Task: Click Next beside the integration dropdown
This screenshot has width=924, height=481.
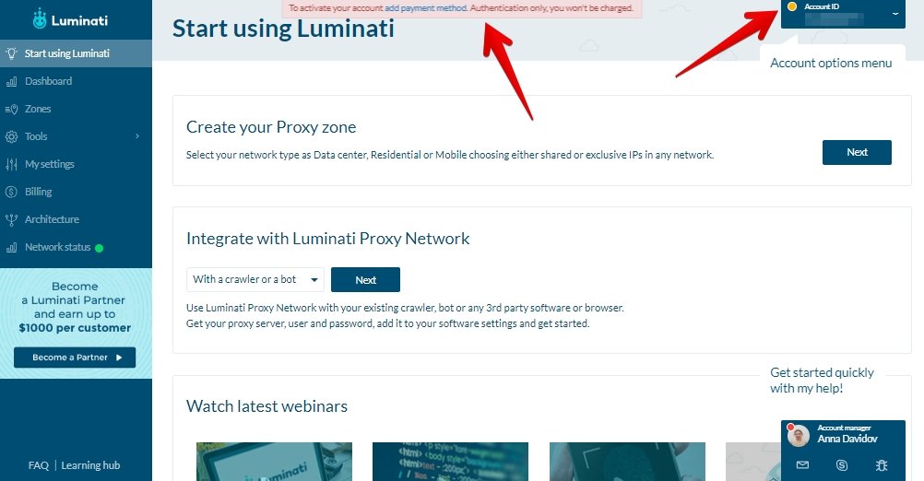Action: pyautogui.click(x=365, y=279)
